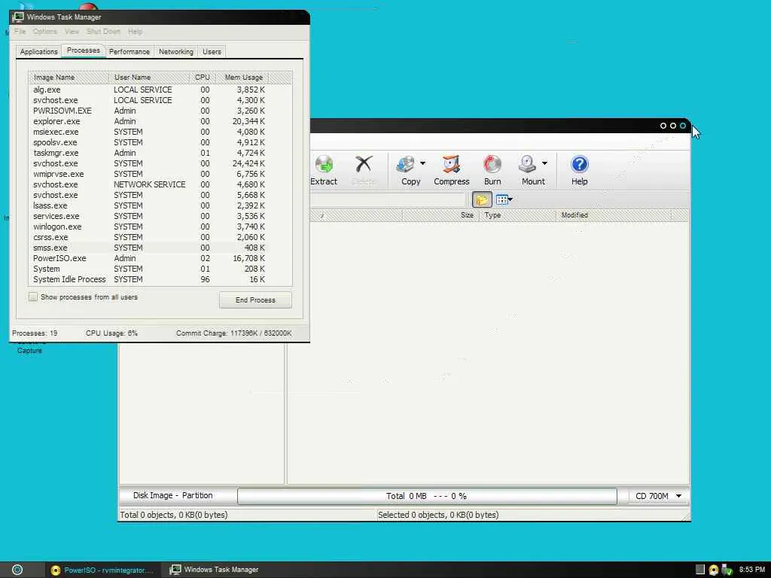771x578 pixels.
Task: Sort processes by User Name column
Action: tap(149, 78)
